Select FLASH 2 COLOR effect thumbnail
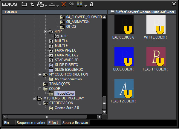This screenshot has height=129, width=179. (124, 89)
